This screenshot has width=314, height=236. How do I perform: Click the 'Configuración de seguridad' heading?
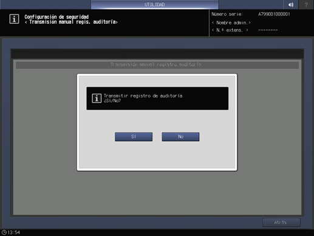(56, 17)
